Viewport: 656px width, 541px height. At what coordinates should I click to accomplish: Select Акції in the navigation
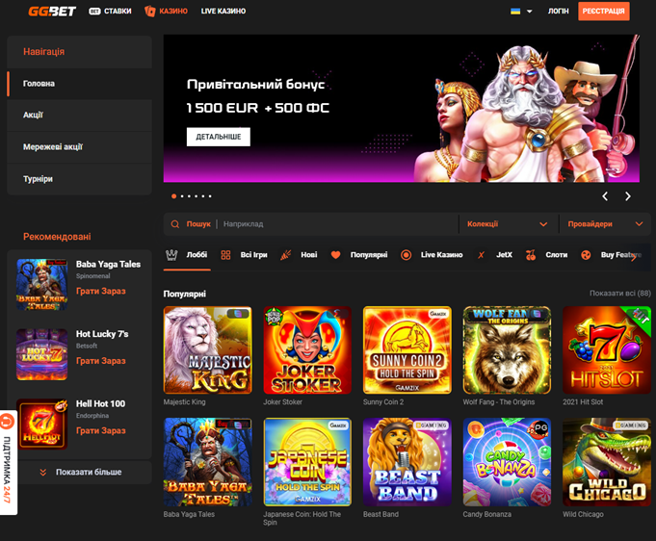point(80,115)
